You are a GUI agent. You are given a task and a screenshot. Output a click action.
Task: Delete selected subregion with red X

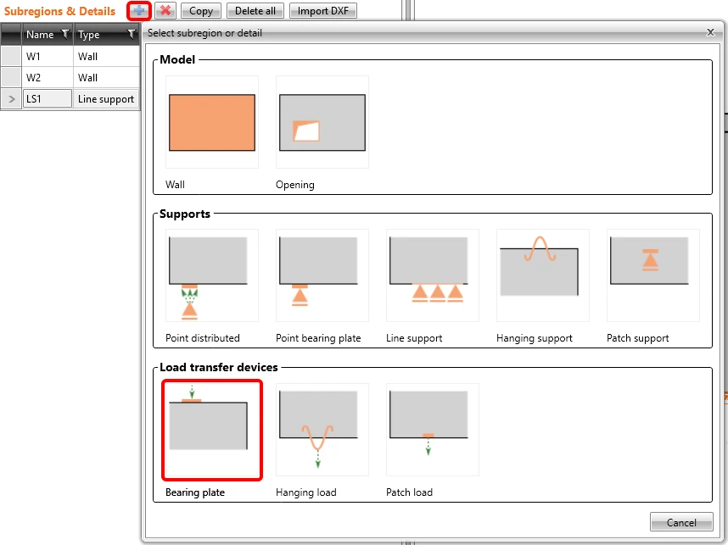click(x=165, y=11)
